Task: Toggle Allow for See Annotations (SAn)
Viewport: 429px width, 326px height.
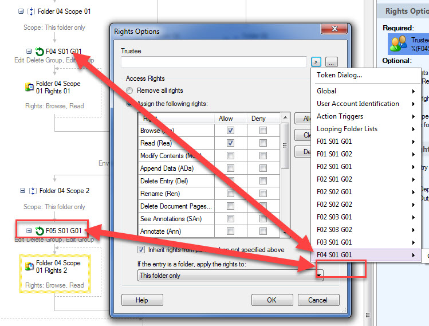Action: coord(230,219)
